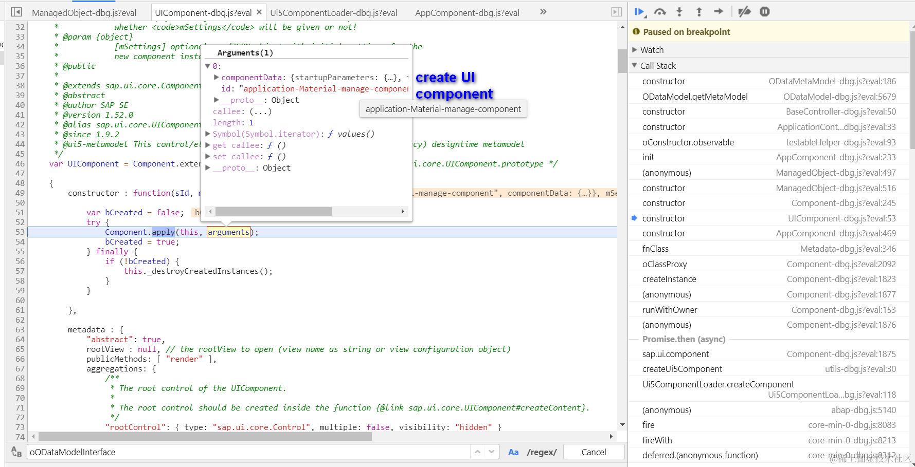Step into next function call icon
The width and height of the screenshot is (915, 467).
679,12
